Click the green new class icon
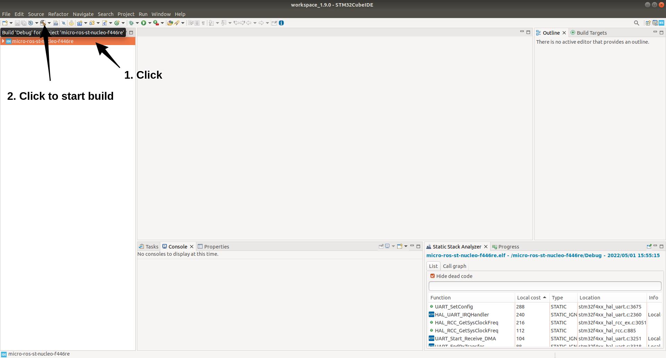The height and width of the screenshot is (358, 666). (117, 23)
